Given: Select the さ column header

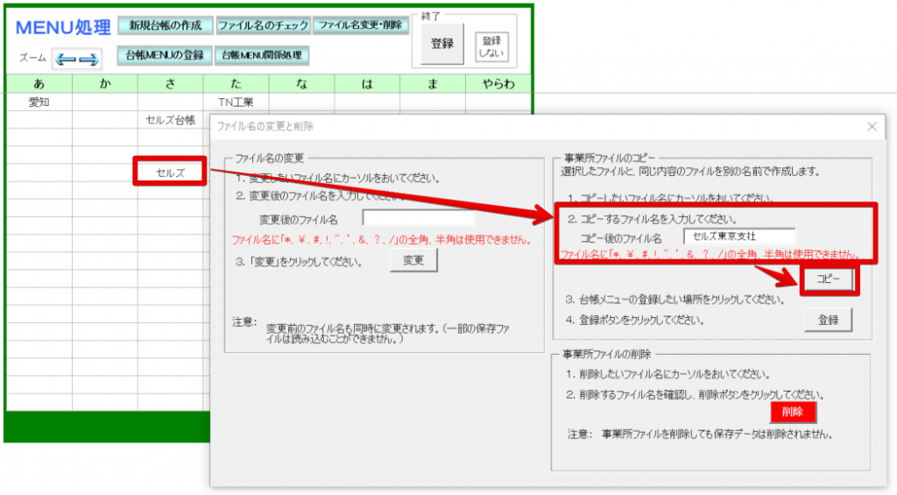Looking at the screenshot, I should 170,84.
